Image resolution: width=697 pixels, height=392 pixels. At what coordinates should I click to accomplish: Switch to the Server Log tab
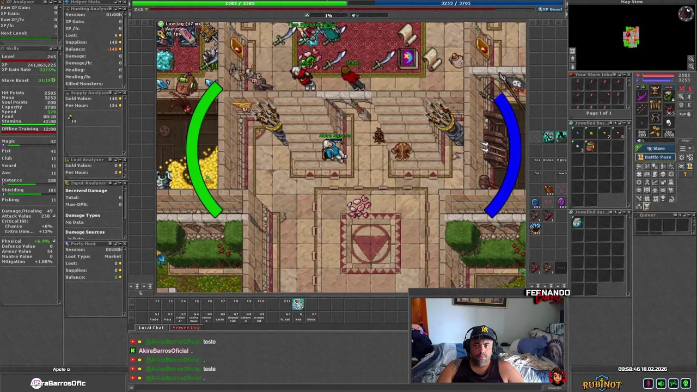tap(186, 328)
